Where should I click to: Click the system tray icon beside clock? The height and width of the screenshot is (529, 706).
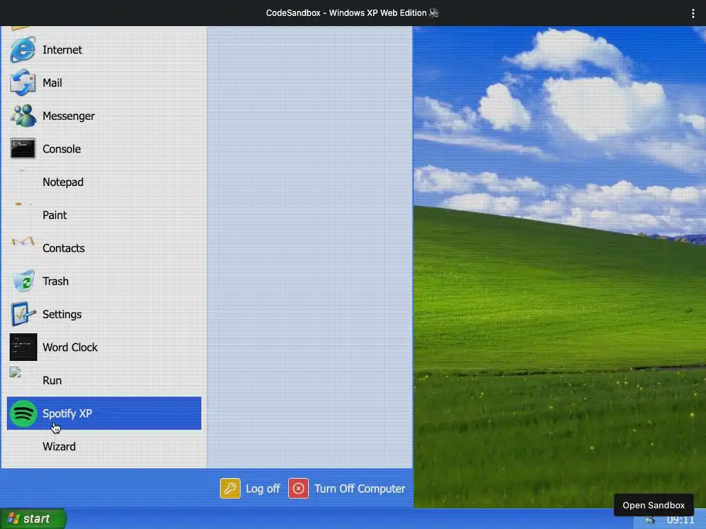(649, 521)
